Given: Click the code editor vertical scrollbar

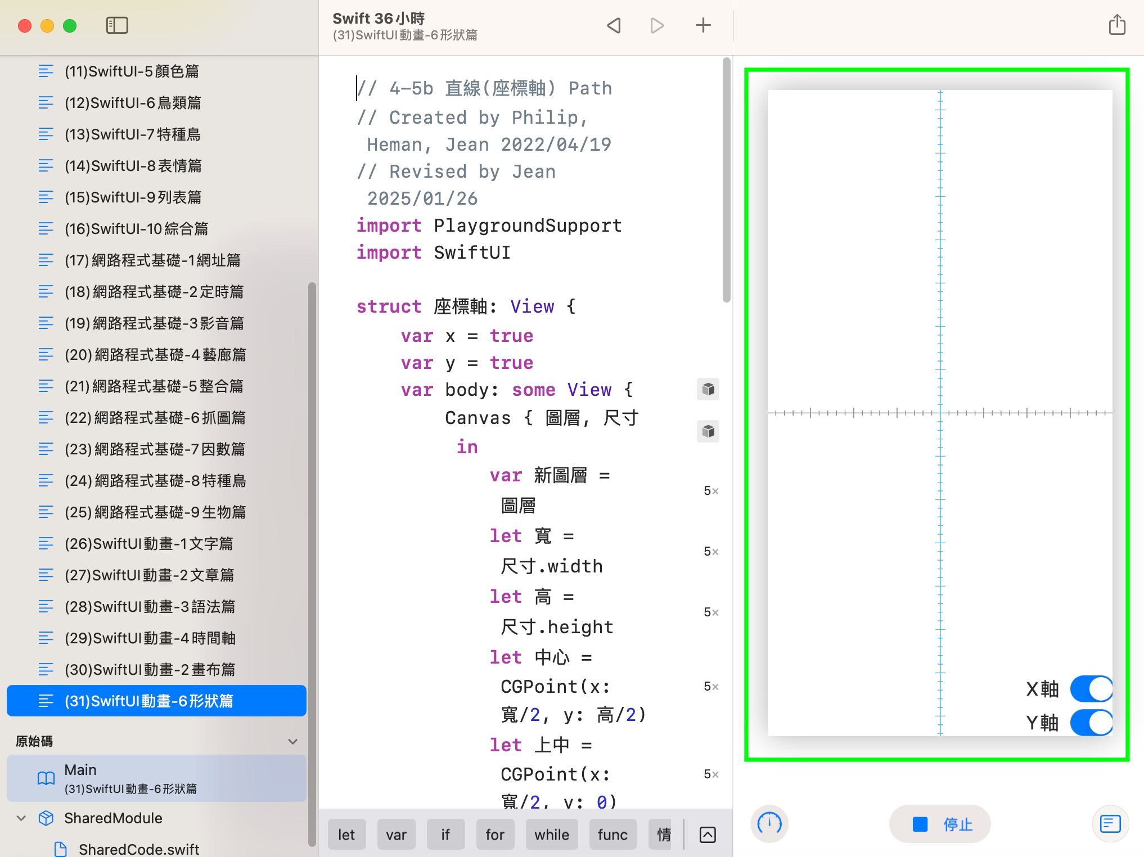Looking at the screenshot, I should [x=727, y=180].
